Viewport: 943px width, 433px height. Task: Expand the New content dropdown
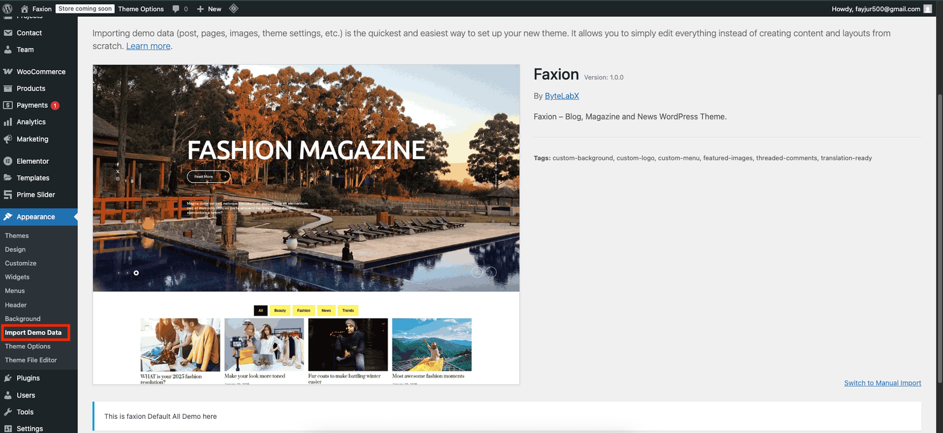click(209, 9)
